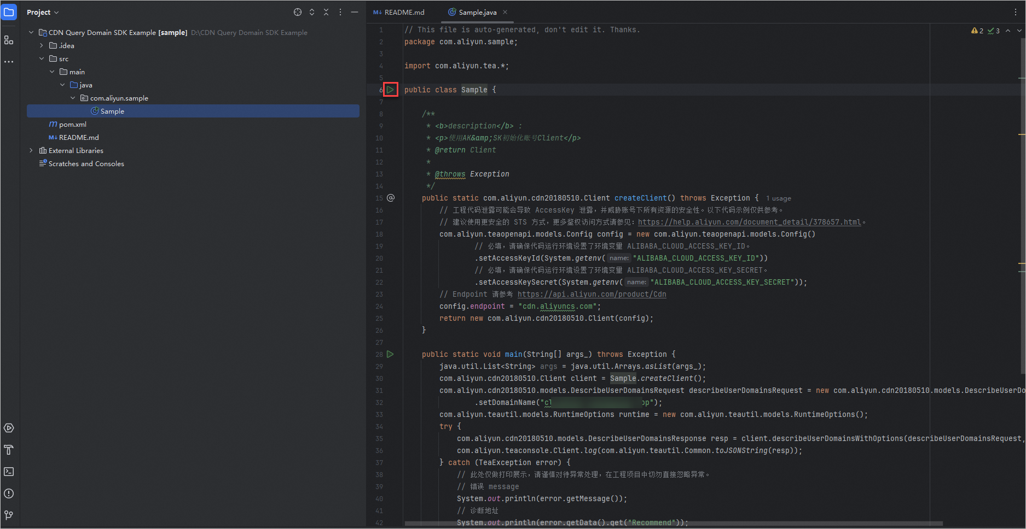Viewport: 1026px width, 529px height.
Task: Select the Sample class in project tree
Action: 193,111
